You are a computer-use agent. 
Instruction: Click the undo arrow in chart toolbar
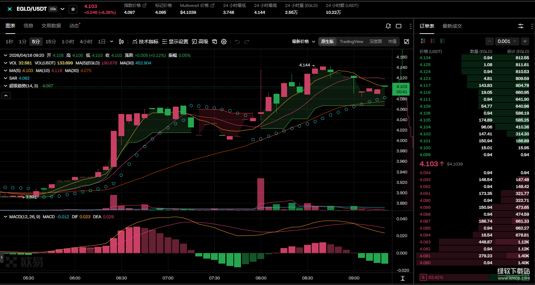(x=237, y=42)
